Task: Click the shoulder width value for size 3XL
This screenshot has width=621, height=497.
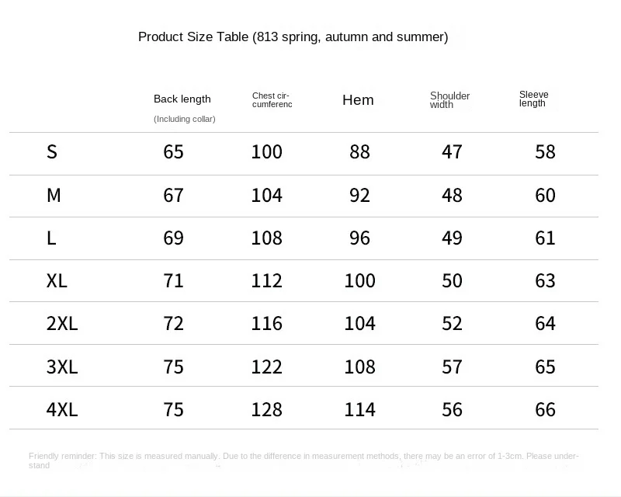Action: [x=452, y=367]
